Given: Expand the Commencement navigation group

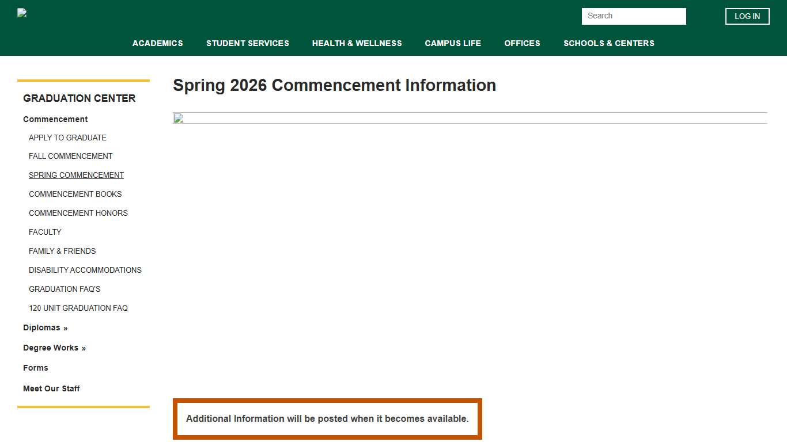Looking at the screenshot, I should pyautogui.click(x=55, y=119).
